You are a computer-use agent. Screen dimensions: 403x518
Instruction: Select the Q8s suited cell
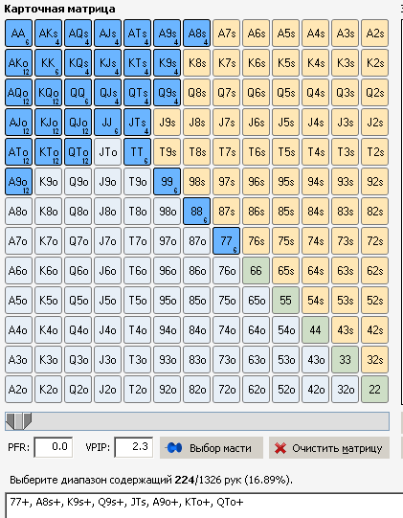click(x=197, y=93)
